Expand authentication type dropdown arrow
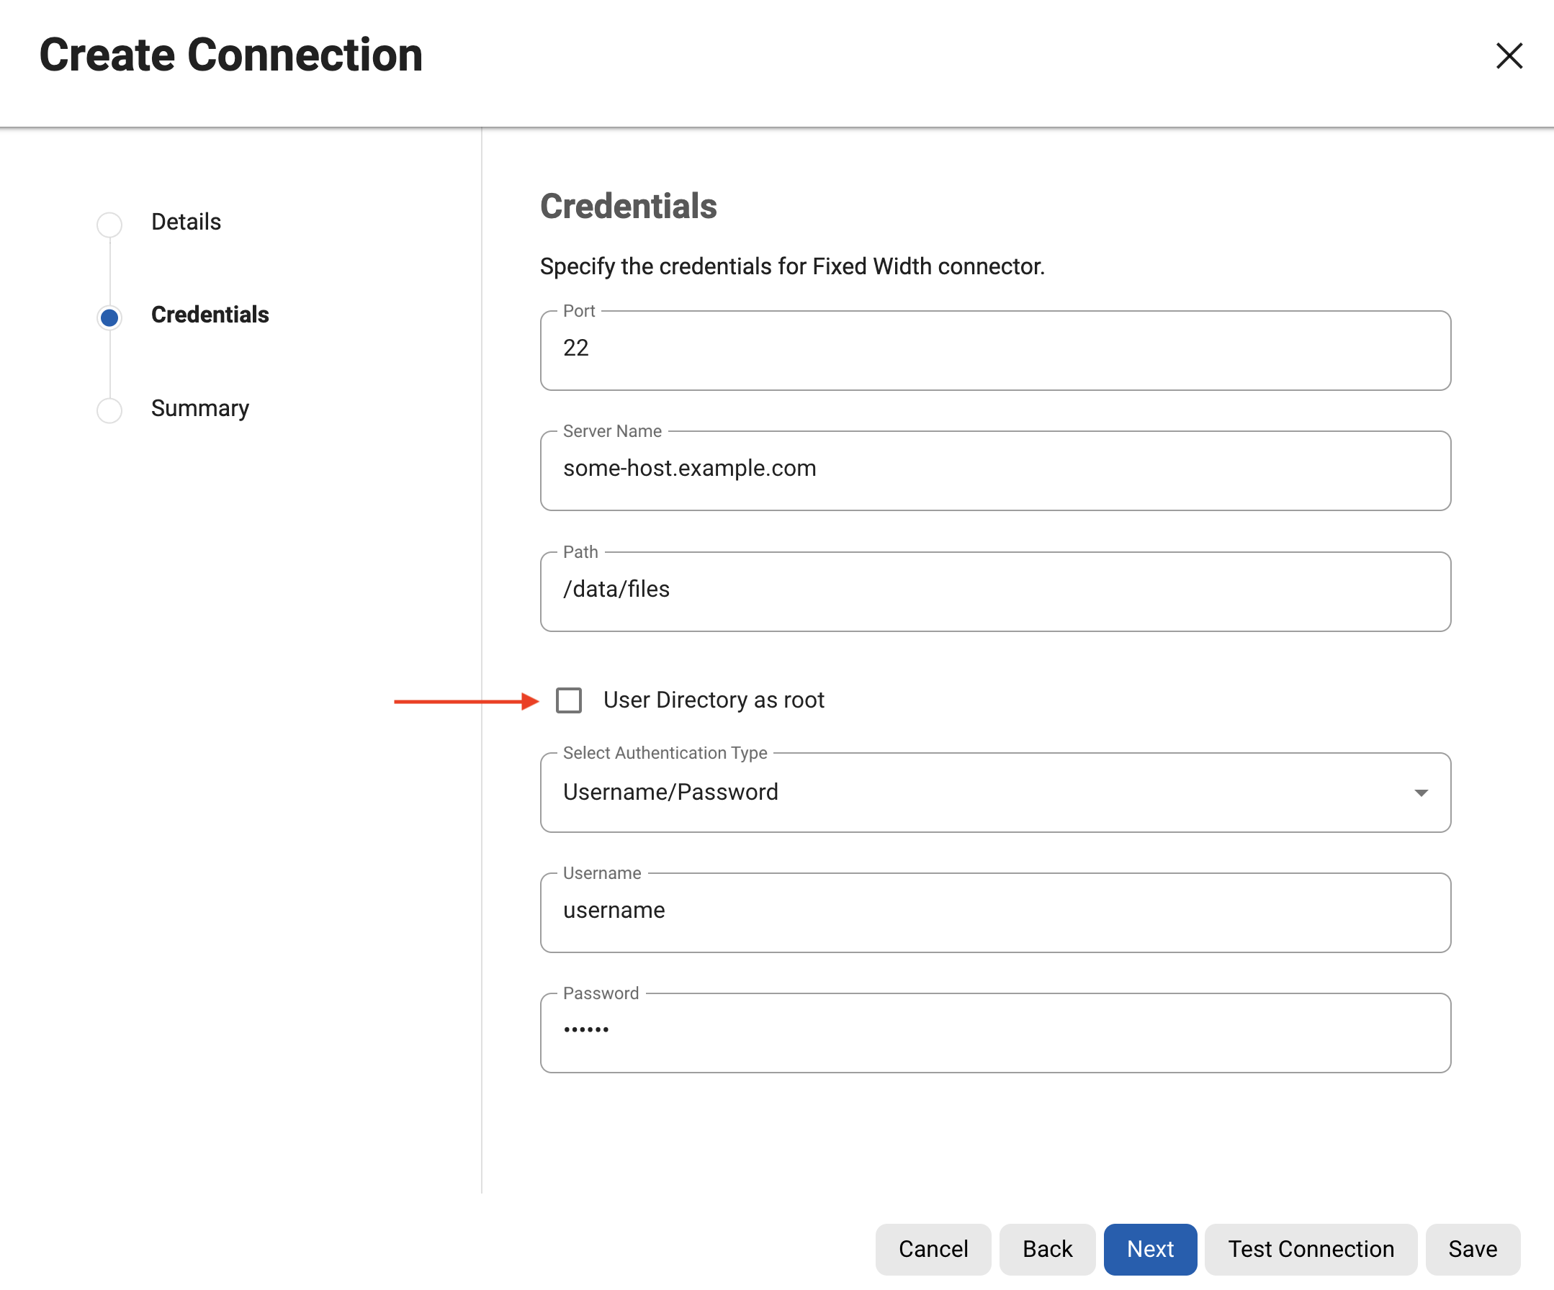Screen dimensions: 1554x1290 [x=1420, y=793]
